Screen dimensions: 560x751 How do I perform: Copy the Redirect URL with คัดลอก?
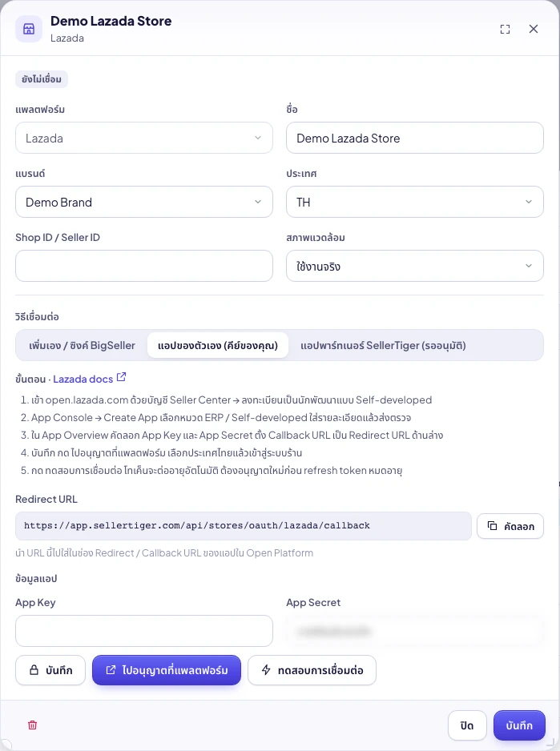[510, 526]
